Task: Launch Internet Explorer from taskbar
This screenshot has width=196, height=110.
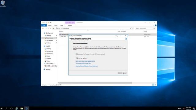Action: pos(17,108)
